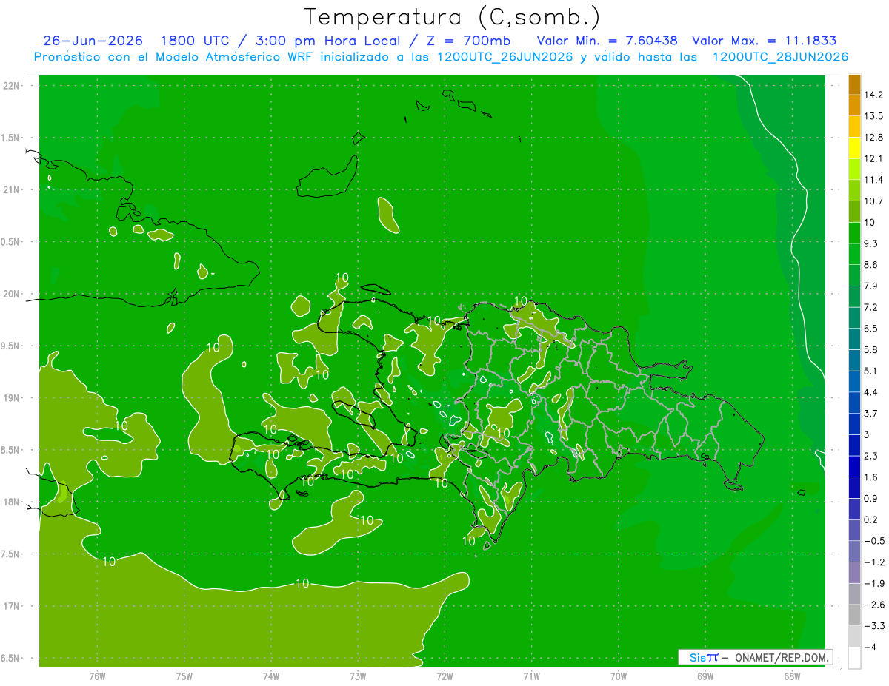Click the "72W" longitude label
Viewport: 889px width, 686px height.
tap(444, 676)
